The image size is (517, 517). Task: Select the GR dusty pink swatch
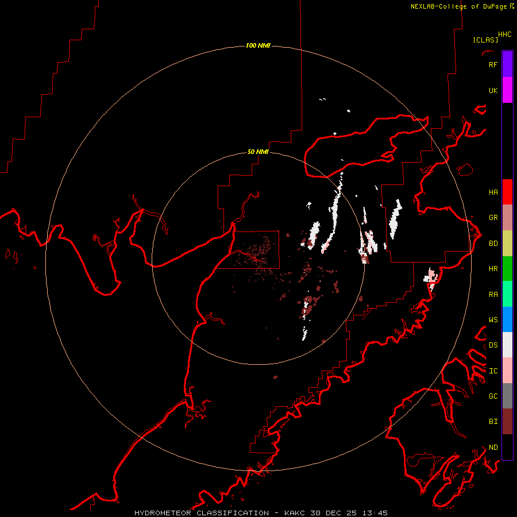[x=507, y=217]
